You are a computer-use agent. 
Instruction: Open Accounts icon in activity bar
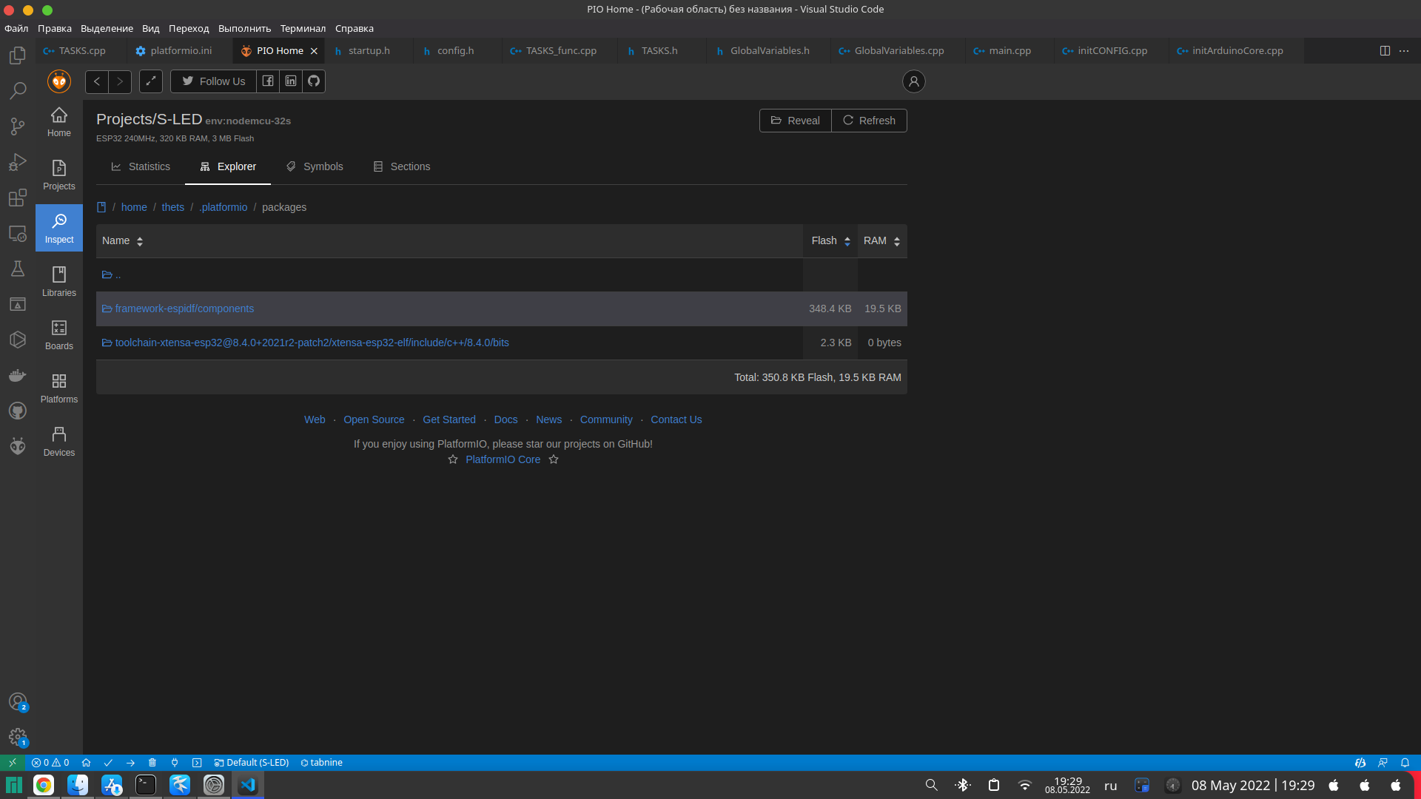click(18, 701)
